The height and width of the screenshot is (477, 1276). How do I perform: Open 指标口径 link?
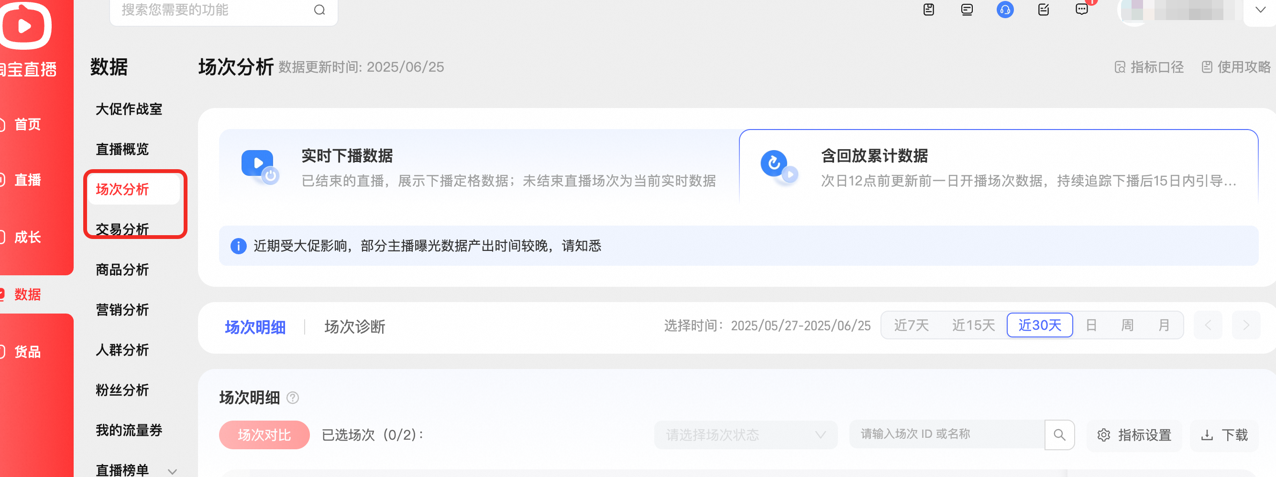pyautogui.click(x=1149, y=67)
